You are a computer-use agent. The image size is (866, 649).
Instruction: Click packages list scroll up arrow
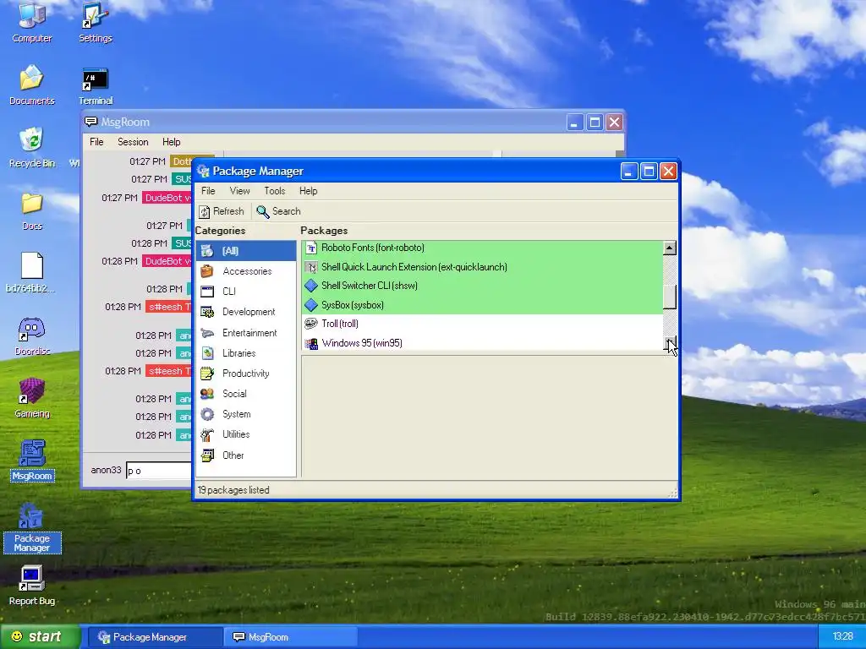[x=670, y=248]
